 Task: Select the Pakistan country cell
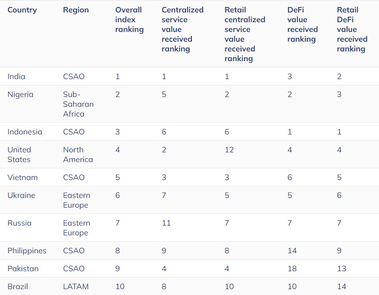click(x=23, y=269)
